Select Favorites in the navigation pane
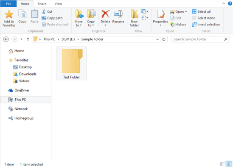The width and height of the screenshot is (233, 167). click(x=18, y=60)
